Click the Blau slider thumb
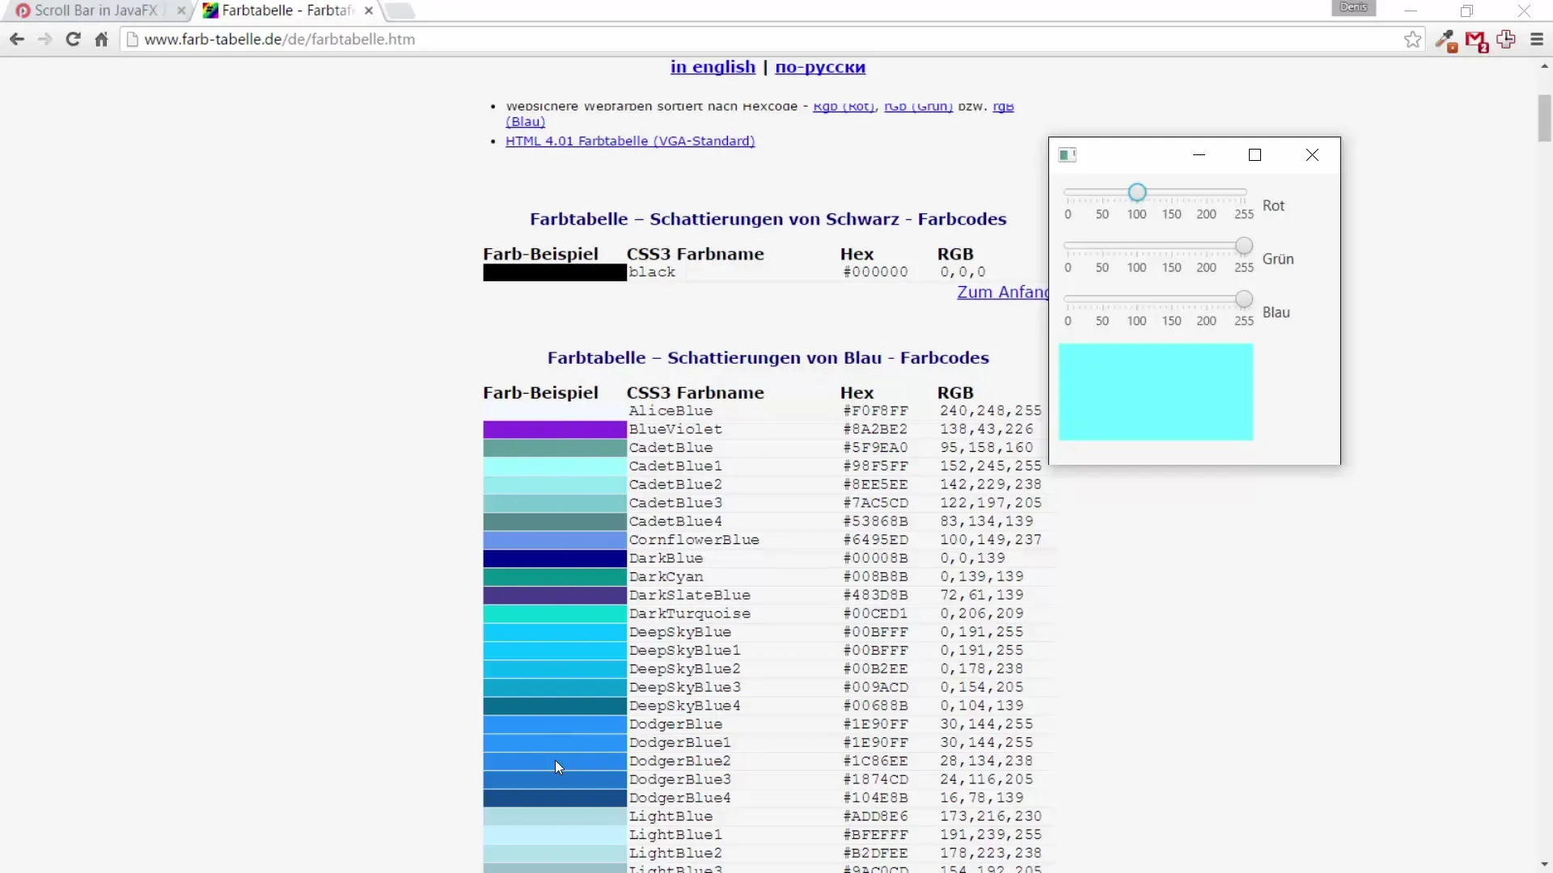This screenshot has width=1553, height=873. point(1244,299)
